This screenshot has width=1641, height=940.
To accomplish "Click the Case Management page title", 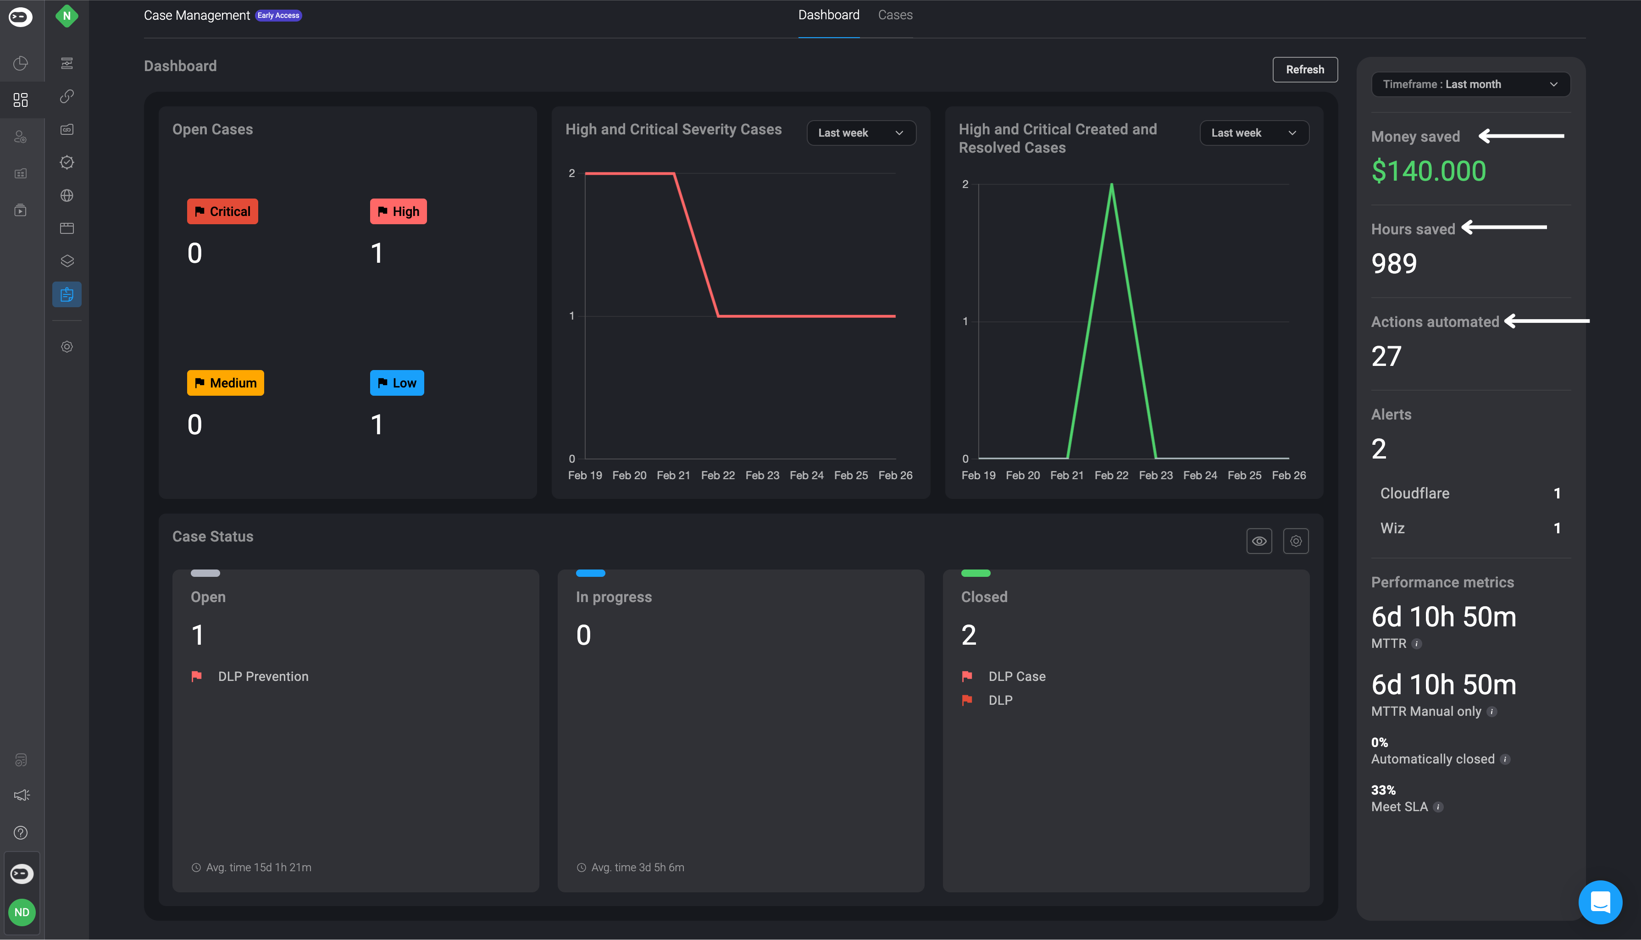I will point(196,16).
